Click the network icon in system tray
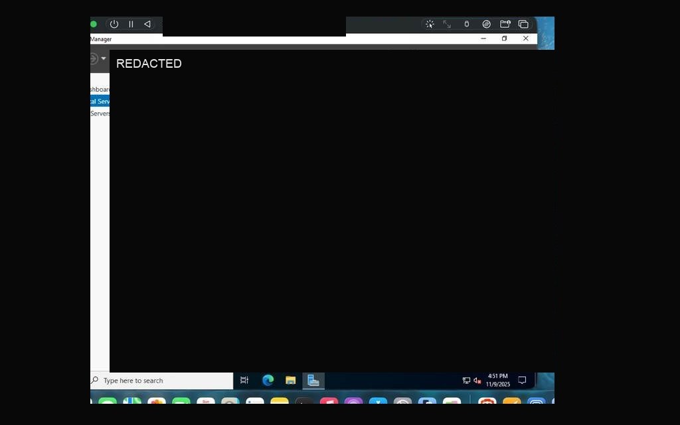 point(466,381)
